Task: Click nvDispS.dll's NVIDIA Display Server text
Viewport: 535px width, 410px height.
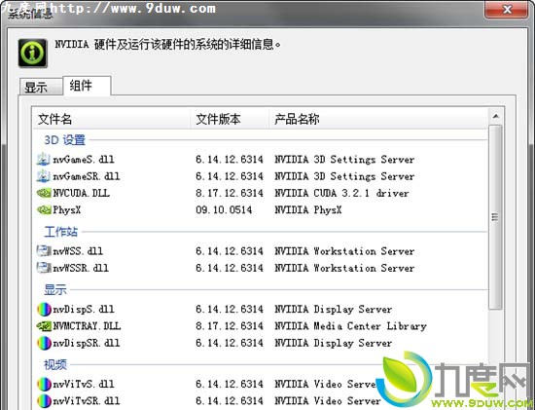Action: click(x=334, y=310)
